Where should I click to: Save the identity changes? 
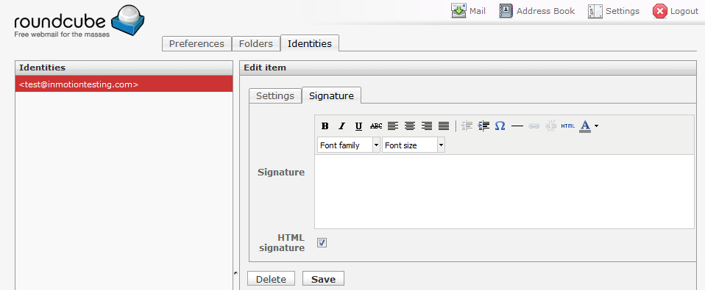(323, 279)
